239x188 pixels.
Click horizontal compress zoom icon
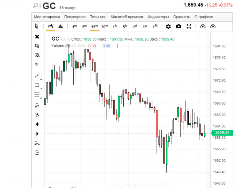pos(37,152)
